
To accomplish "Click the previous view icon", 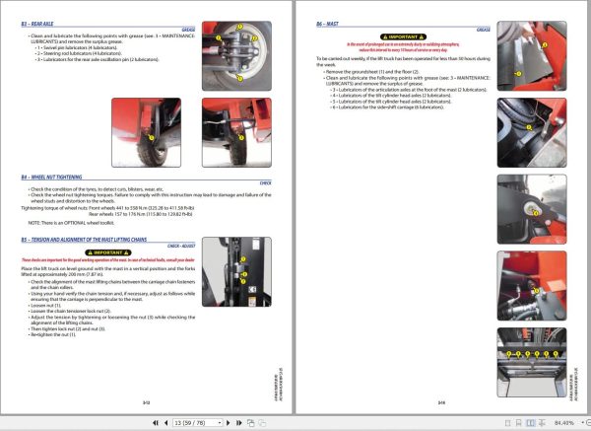I will click(250, 423).
